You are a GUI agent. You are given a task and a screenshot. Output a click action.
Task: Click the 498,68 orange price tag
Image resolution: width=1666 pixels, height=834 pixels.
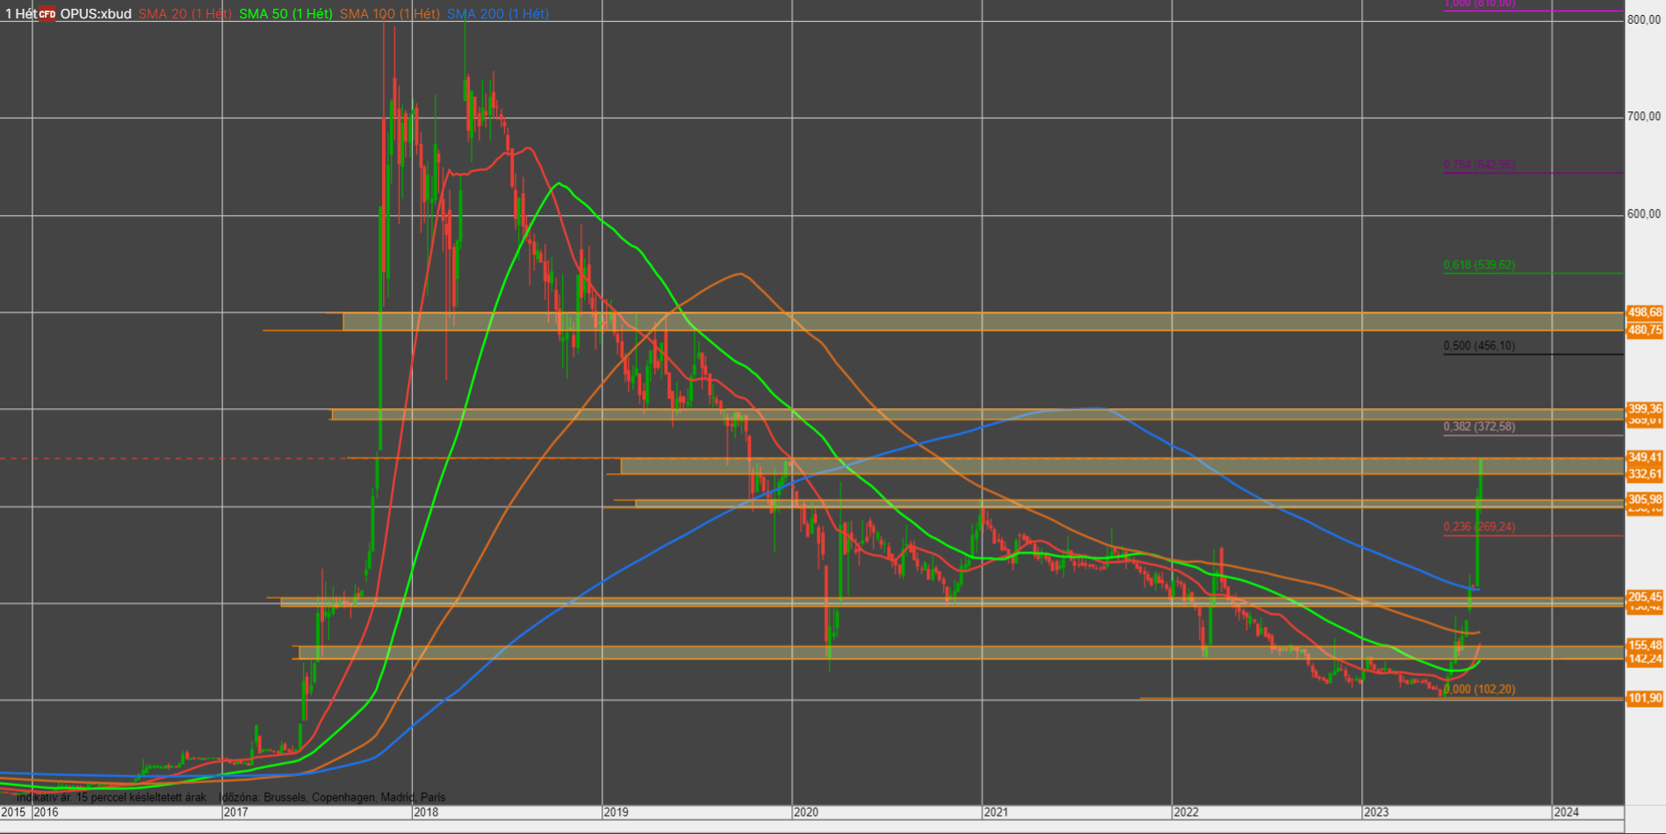click(1644, 313)
